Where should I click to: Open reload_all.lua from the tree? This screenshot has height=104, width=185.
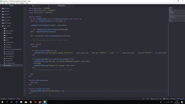[9, 61]
